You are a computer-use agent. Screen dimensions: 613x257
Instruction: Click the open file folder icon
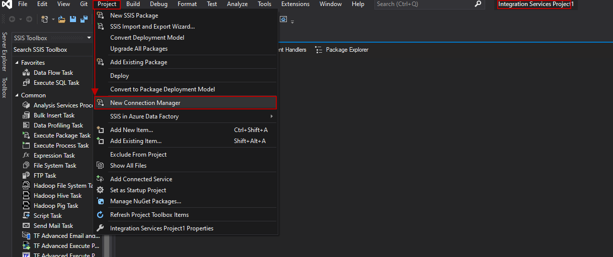[x=62, y=20]
